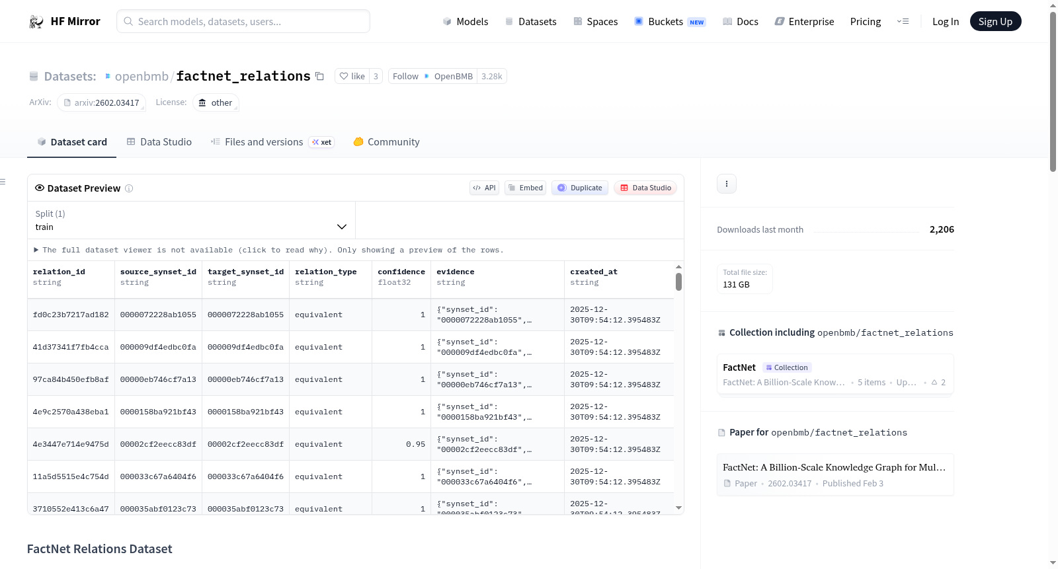Viewport: 1058px width, 569px height.
Task: Click the FactNet Relations Dataset heading
Action: 100,549
